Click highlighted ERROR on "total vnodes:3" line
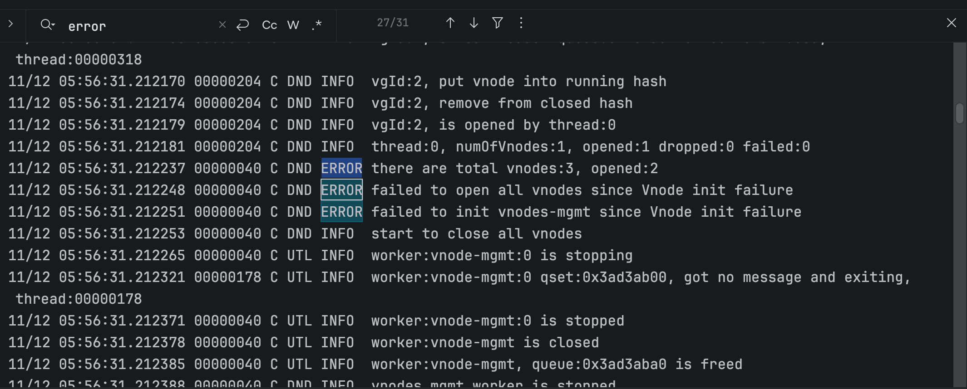967x389 pixels. click(x=341, y=169)
